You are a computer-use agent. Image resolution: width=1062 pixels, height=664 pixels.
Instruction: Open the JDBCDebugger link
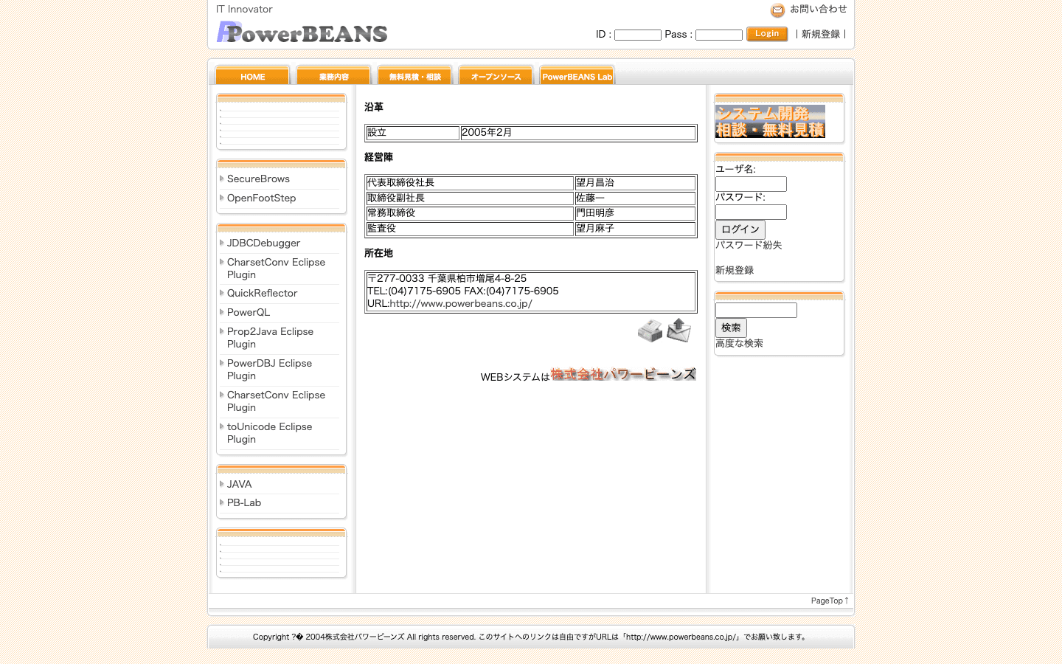pos(263,243)
